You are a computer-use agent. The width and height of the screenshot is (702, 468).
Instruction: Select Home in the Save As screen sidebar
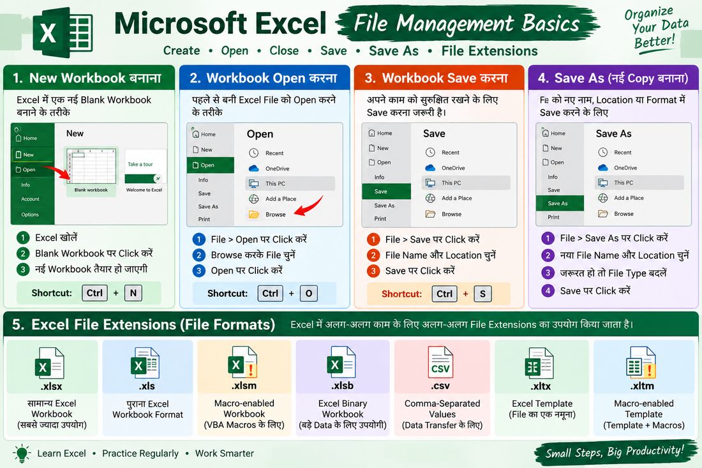pyautogui.click(x=554, y=133)
